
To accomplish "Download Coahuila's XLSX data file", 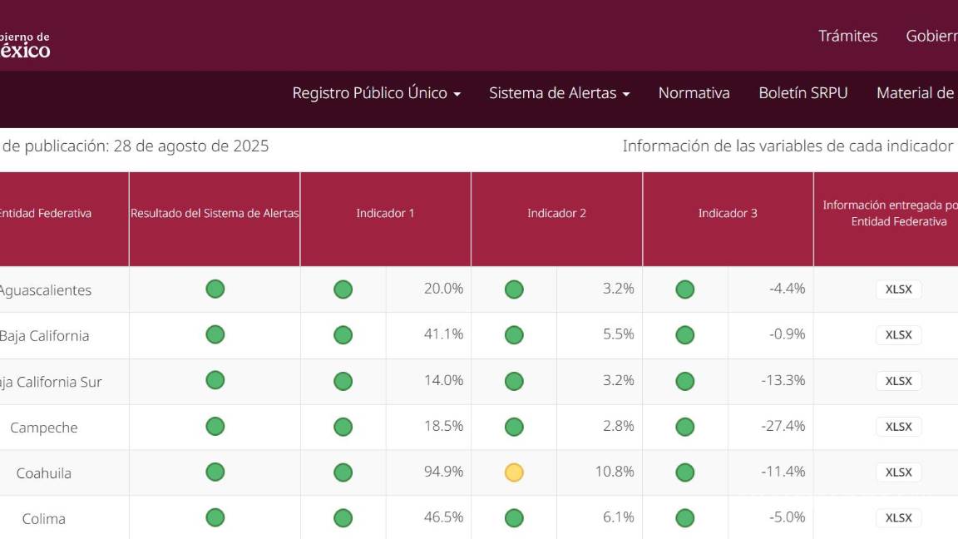I will [898, 472].
